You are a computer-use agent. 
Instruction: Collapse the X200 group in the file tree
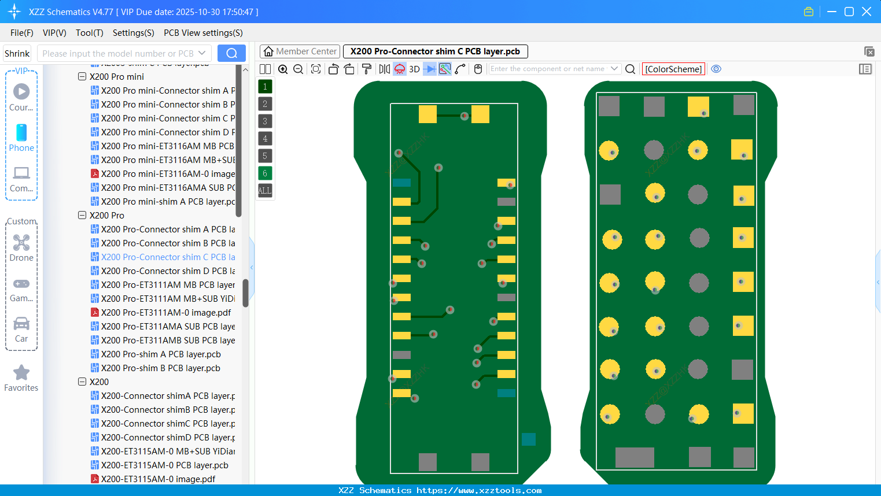(x=82, y=382)
